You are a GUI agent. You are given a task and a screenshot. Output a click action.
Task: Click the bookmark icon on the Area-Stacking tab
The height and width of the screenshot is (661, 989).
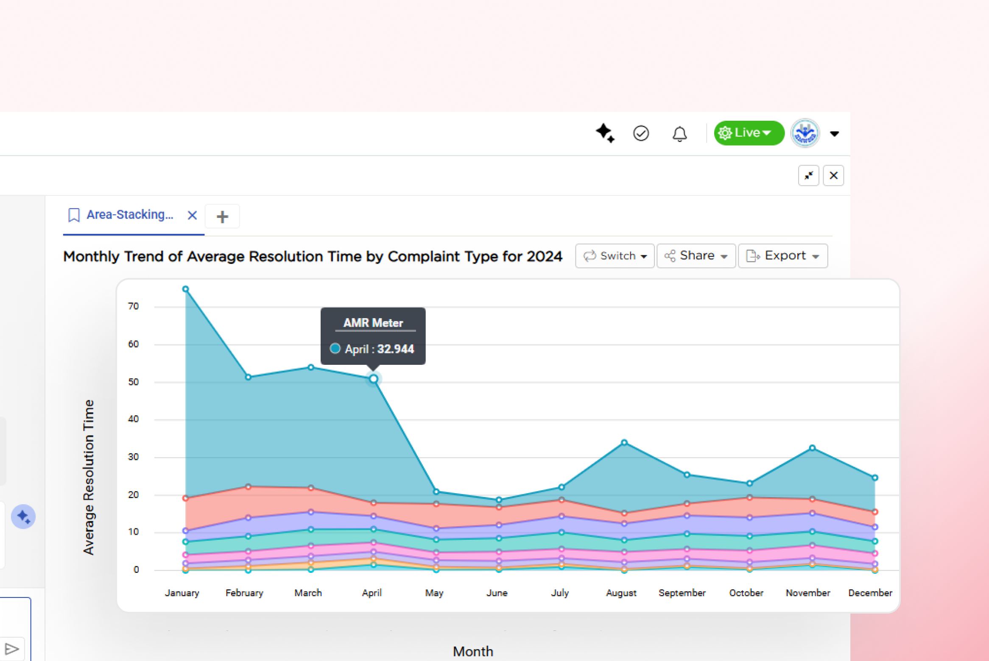point(75,215)
